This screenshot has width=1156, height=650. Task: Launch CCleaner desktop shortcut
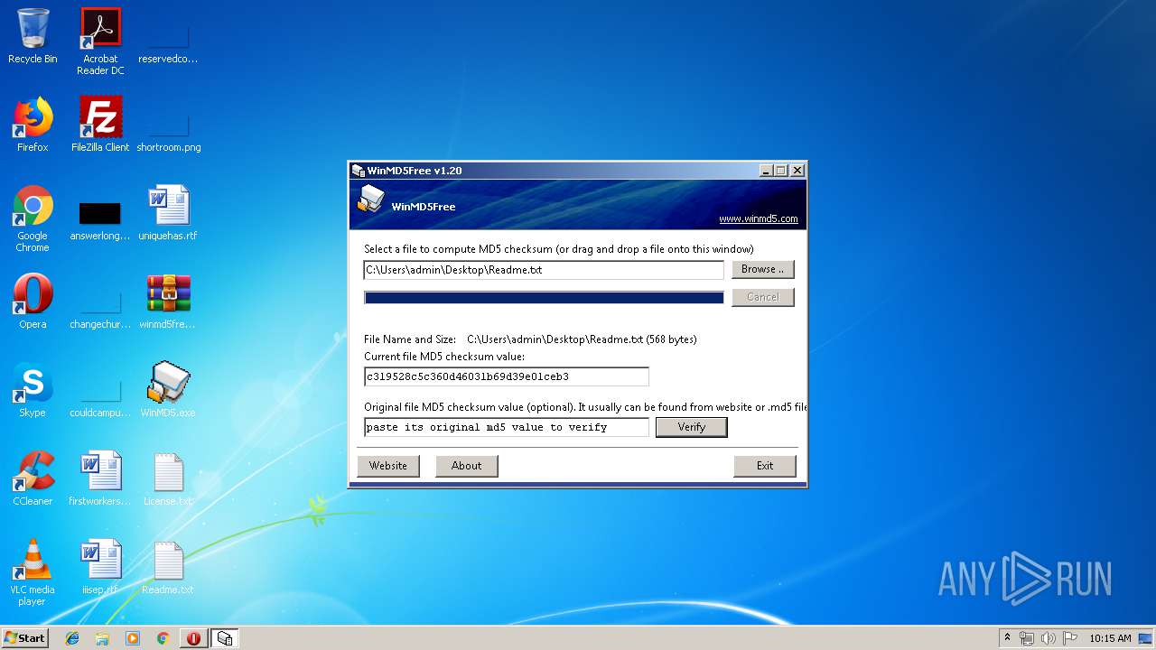click(x=33, y=478)
